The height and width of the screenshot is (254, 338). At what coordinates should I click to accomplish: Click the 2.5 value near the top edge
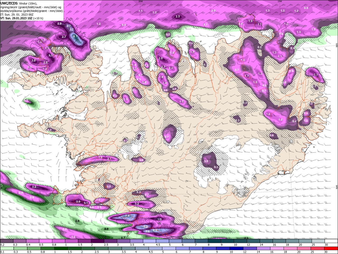click(x=178, y=16)
